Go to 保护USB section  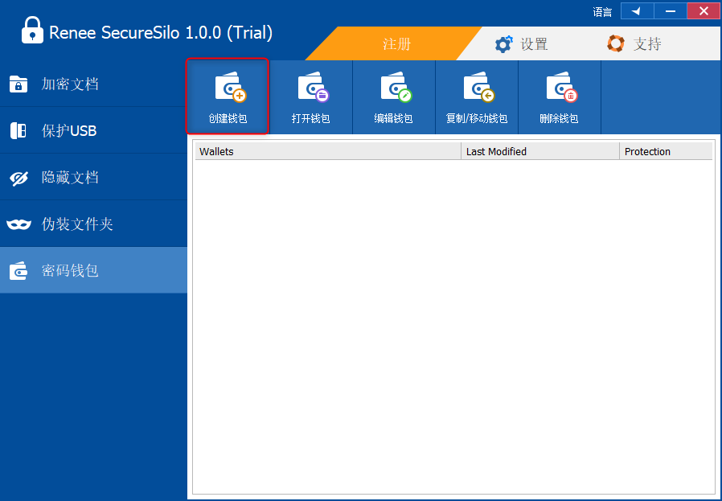click(x=93, y=130)
